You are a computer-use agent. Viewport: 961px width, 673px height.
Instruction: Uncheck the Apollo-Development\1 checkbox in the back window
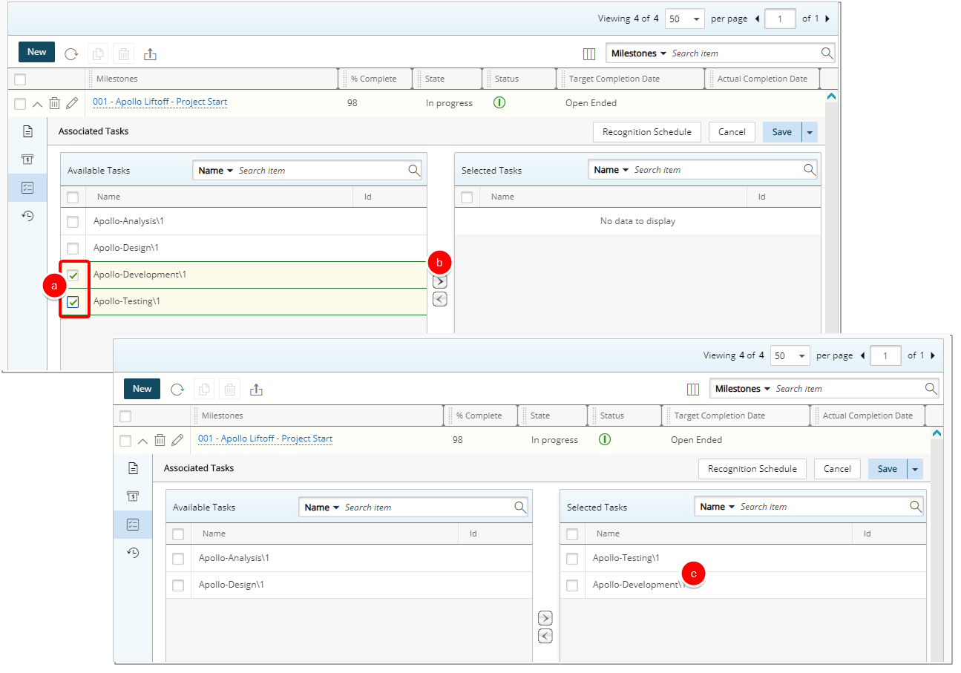tap(73, 275)
